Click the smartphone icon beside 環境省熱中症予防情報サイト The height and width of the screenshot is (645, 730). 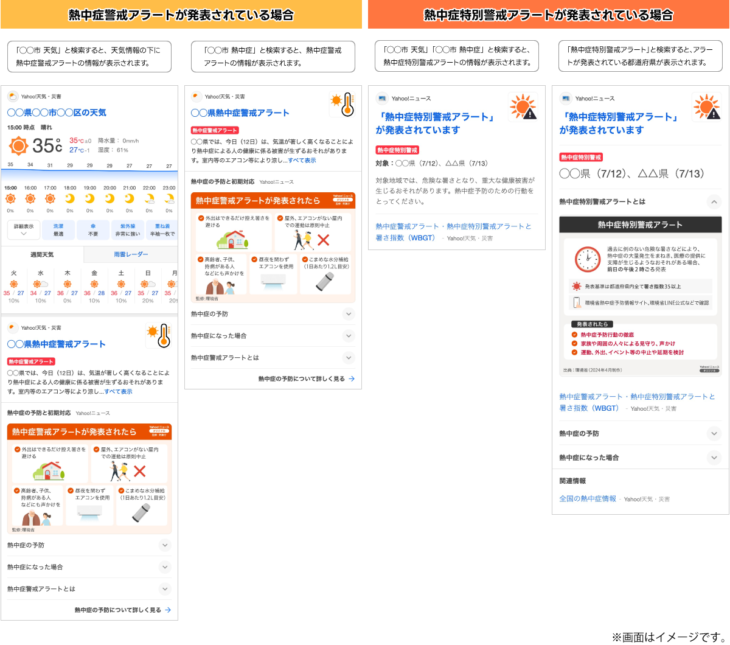tap(576, 302)
